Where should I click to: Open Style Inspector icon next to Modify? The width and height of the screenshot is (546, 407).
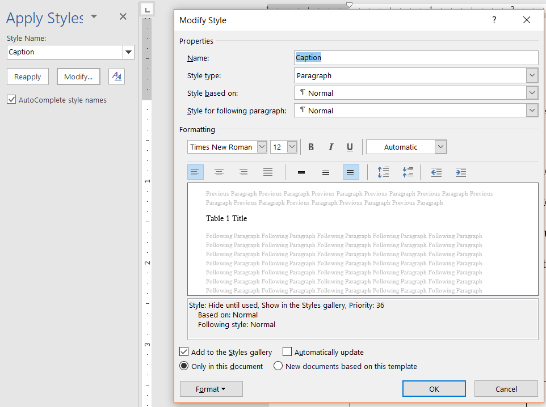pyautogui.click(x=117, y=77)
